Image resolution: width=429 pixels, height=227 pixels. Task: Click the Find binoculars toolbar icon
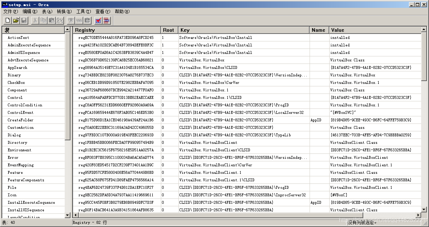click(x=60, y=20)
